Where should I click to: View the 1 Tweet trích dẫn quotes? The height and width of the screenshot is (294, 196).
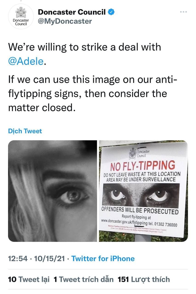click(83, 279)
